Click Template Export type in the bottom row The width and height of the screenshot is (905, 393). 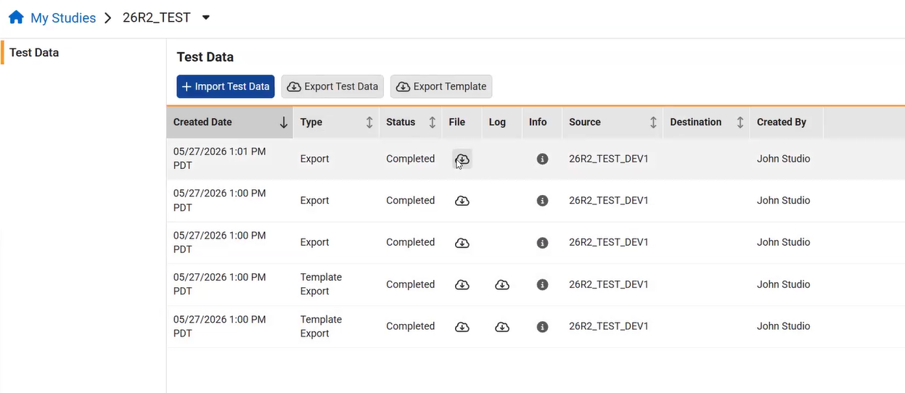point(321,326)
